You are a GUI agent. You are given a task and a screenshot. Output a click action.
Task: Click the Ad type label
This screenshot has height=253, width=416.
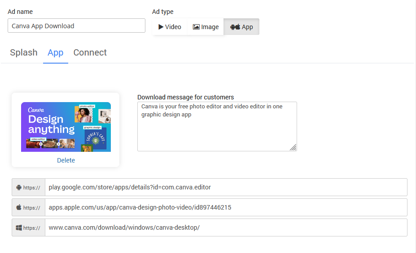point(162,12)
